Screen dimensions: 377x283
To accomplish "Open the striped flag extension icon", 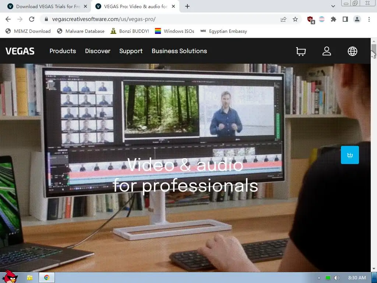I will coord(322,19).
